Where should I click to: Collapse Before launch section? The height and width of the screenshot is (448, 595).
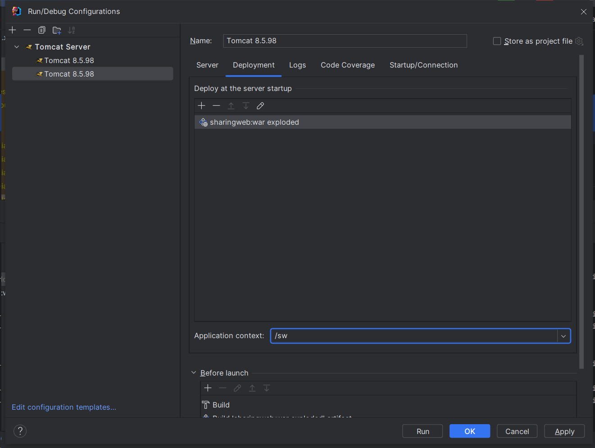tap(194, 373)
